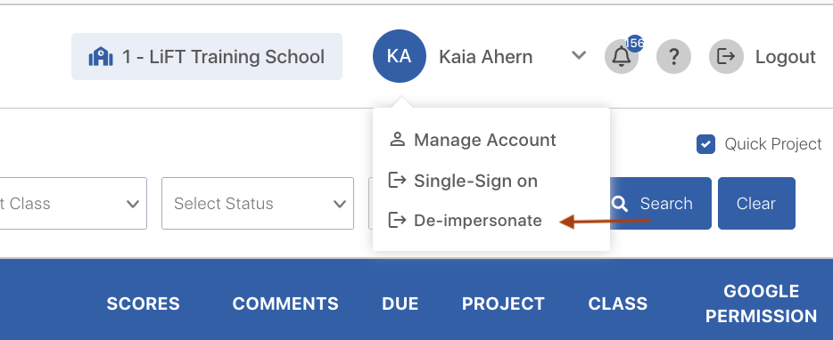This screenshot has width=833, height=340.
Task: Click the school building icon
Action: (x=101, y=57)
